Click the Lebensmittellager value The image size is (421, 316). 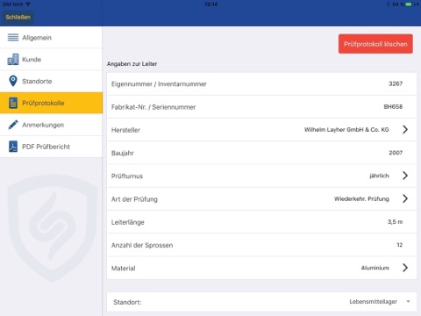point(374,302)
